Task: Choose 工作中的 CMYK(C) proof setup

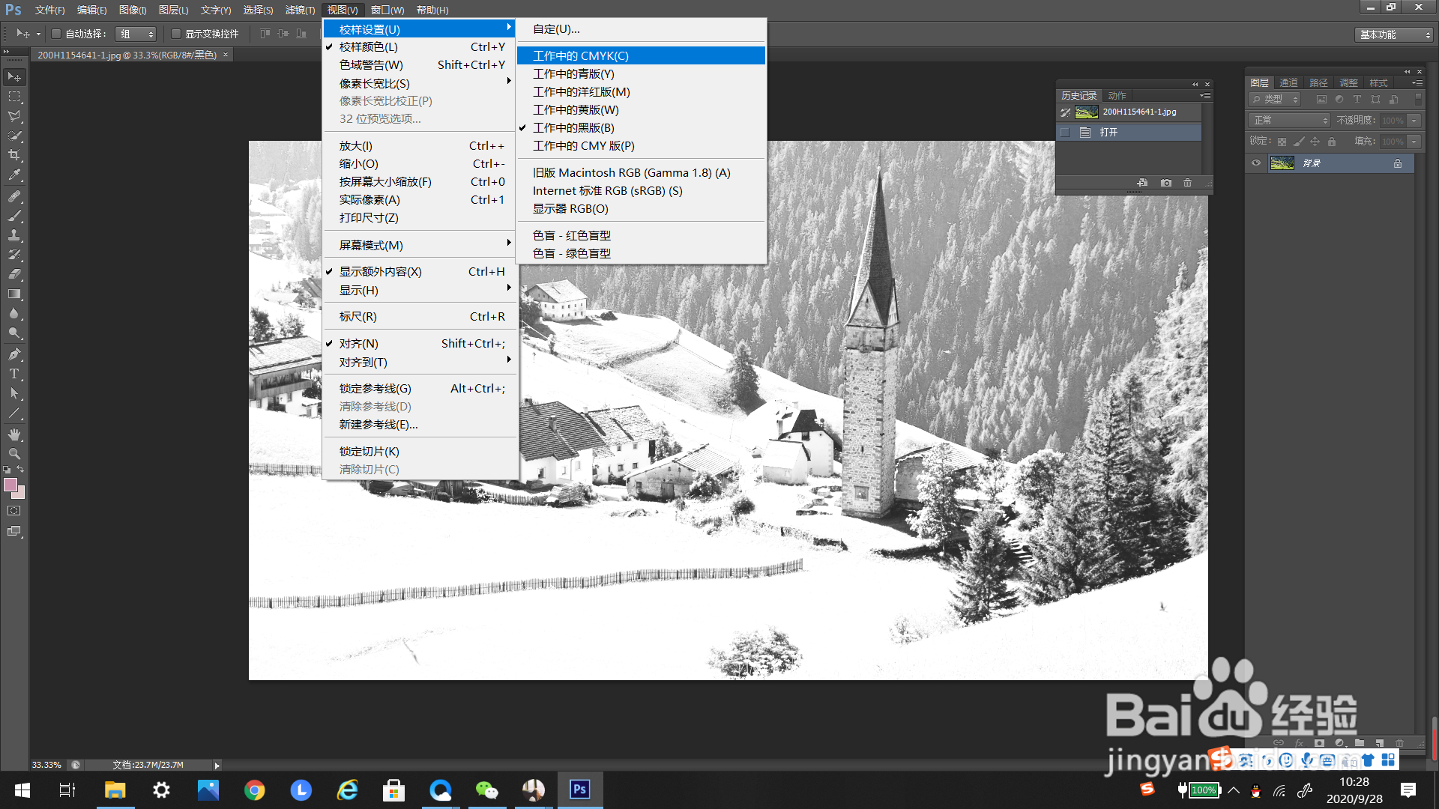Action: click(581, 55)
